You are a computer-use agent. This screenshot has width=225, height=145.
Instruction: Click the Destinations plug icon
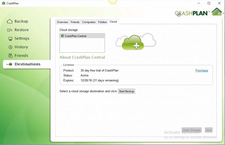tap(9, 64)
